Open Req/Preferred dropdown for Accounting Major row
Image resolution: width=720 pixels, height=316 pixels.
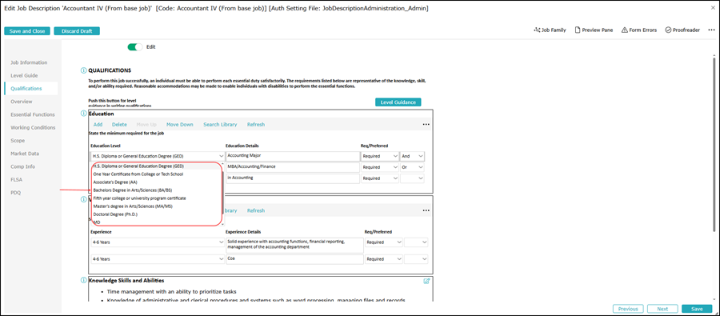(x=380, y=156)
